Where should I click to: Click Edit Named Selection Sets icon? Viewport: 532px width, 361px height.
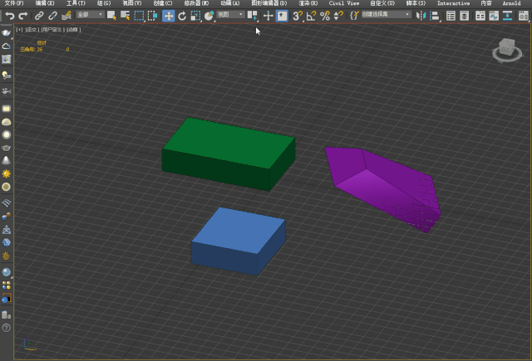pos(354,16)
